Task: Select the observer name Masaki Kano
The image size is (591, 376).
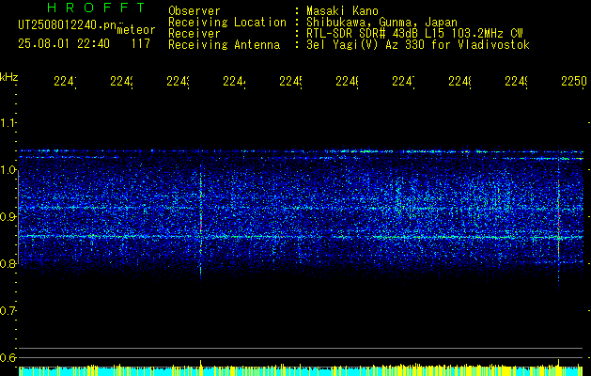Action: pyautogui.click(x=342, y=10)
